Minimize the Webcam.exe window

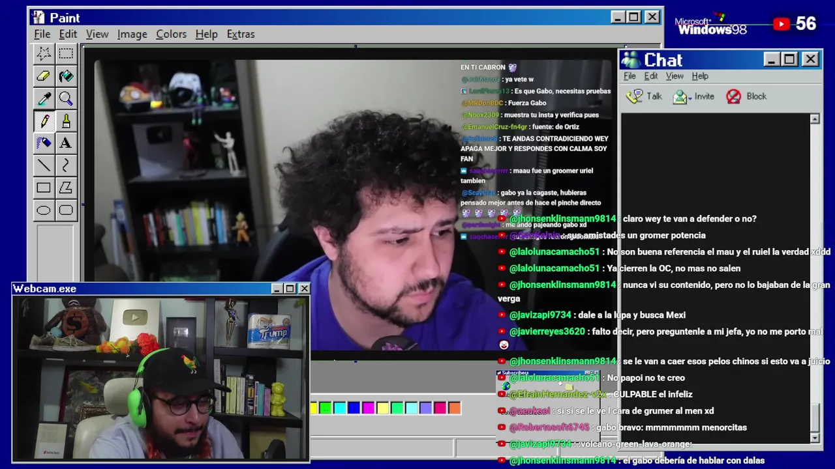click(277, 289)
